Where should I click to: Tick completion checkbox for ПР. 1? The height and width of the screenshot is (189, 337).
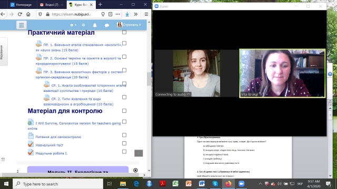pyautogui.click(x=124, y=43)
